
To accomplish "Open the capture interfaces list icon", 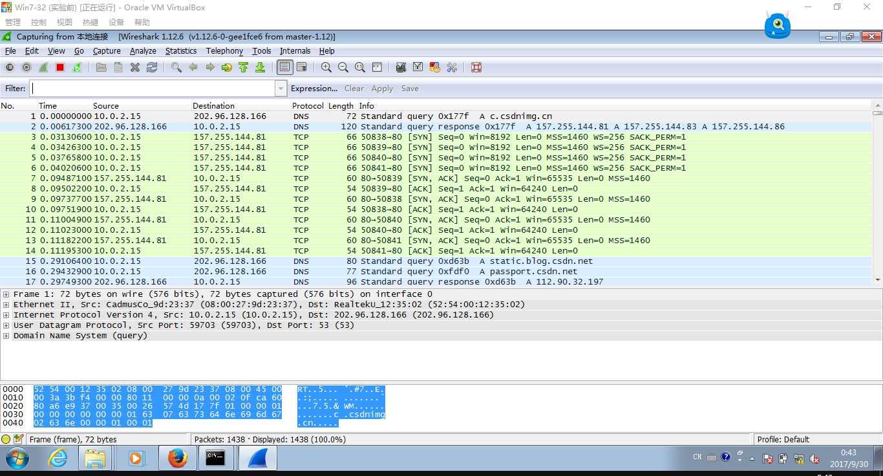I will click(10, 67).
